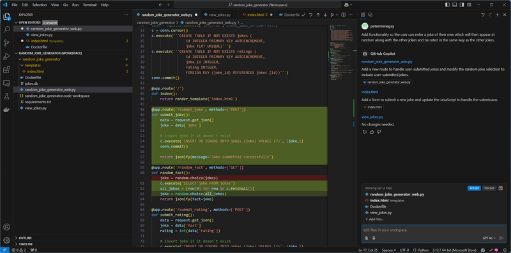The image size is (511, 253).
Task: Open the Testing flask view
Action: pos(6,97)
